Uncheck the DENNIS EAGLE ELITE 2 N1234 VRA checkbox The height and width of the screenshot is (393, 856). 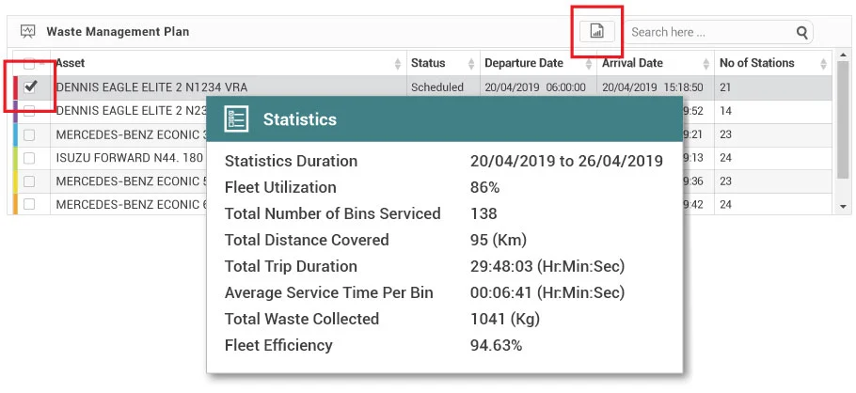pyautogui.click(x=30, y=86)
